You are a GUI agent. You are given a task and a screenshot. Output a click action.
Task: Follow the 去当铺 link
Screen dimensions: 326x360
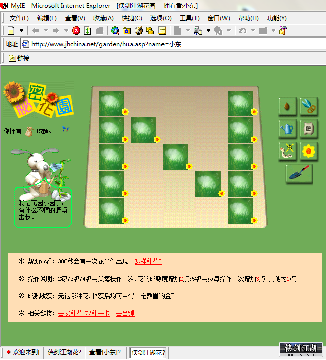125,313
